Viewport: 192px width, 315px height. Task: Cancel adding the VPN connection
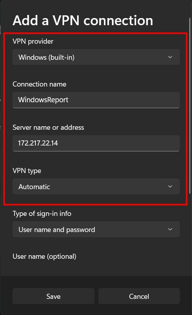click(x=139, y=296)
